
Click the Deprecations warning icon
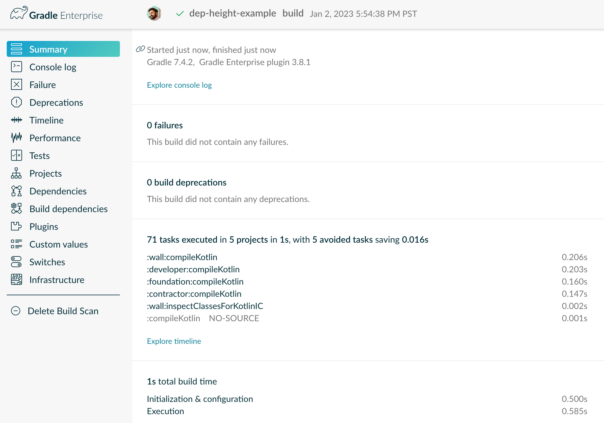16,102
